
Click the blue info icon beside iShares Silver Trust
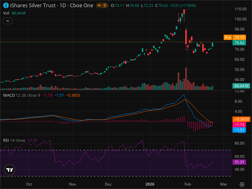(x=6, y=5)
